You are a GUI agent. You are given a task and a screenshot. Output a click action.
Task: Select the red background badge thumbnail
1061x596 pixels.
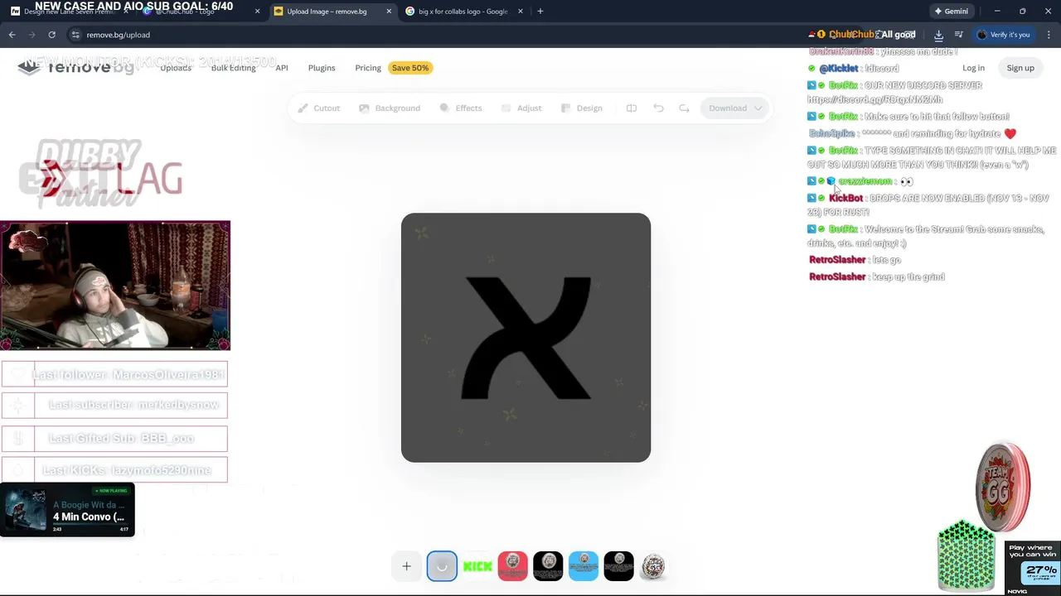[x=512, y=566]
